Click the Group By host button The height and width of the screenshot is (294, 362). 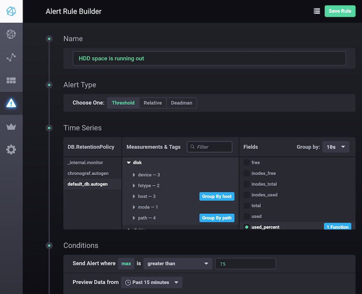tap(217, 197)
